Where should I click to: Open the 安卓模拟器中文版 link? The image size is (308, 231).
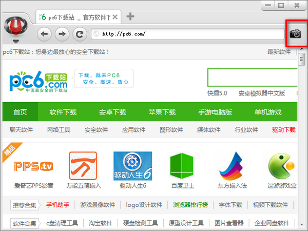[262, 93]
